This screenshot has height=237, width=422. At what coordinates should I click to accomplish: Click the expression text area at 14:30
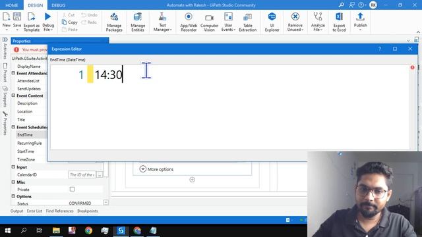click(108, 74)
